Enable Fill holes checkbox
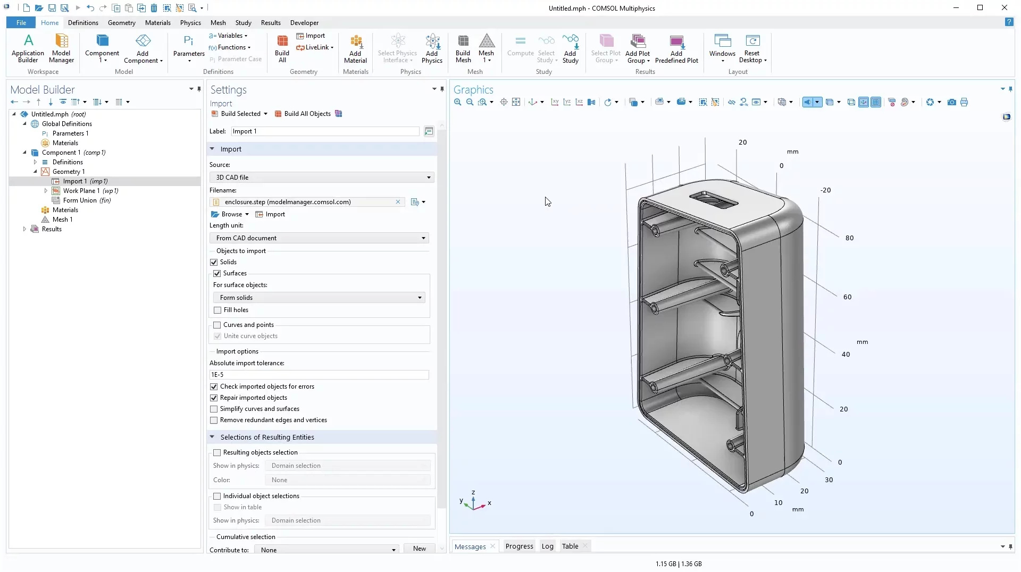The height and width of the screenshot is (572, 1021). pyautogui.click(x=217, y=310)
